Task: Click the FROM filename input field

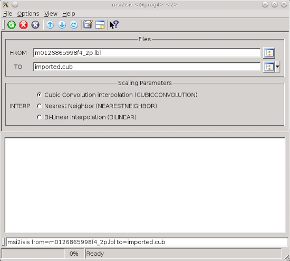Action: [x=147, y=53]
